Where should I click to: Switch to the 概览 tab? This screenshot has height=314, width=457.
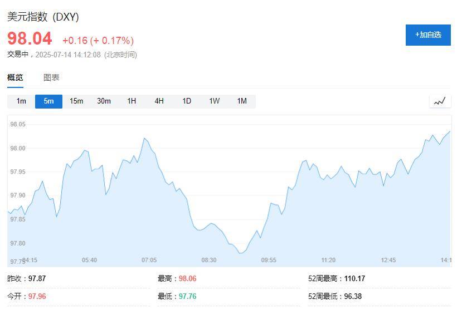click(x=16, y=78)
